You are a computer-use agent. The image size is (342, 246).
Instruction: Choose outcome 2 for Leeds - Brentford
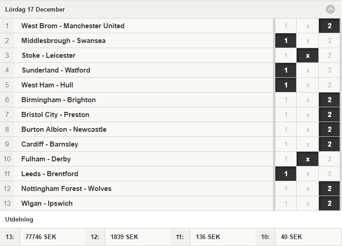pos(330,174)
